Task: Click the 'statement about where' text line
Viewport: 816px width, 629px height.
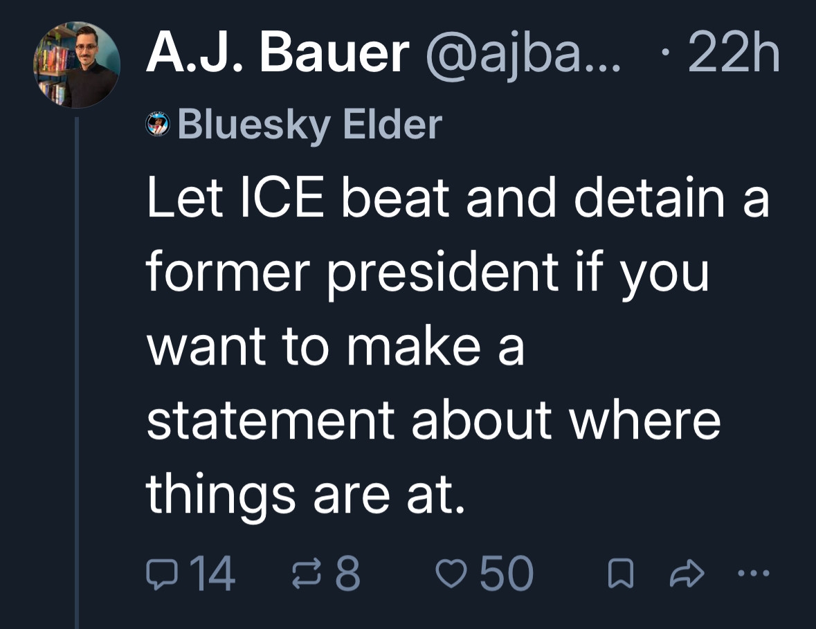Action: tap(433, 419)
